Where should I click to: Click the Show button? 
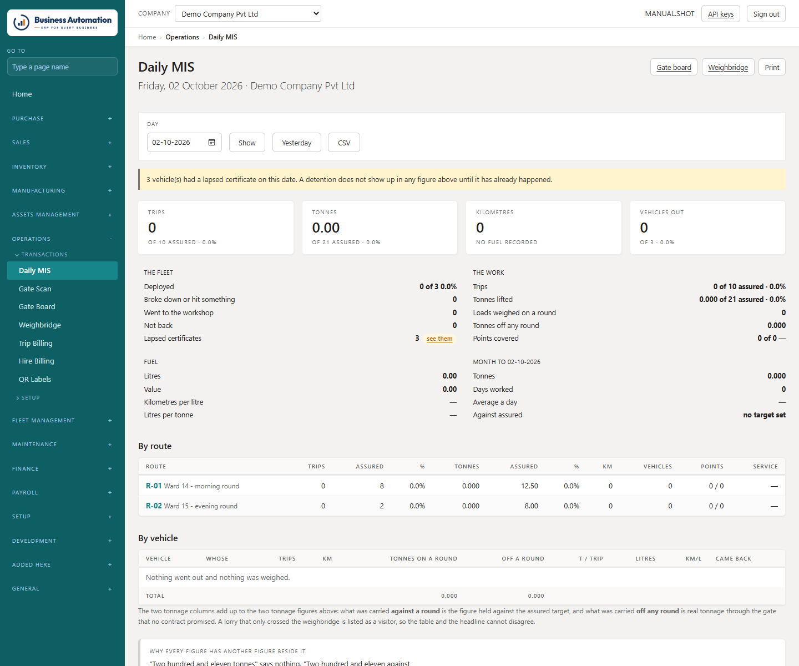(247, 143)
